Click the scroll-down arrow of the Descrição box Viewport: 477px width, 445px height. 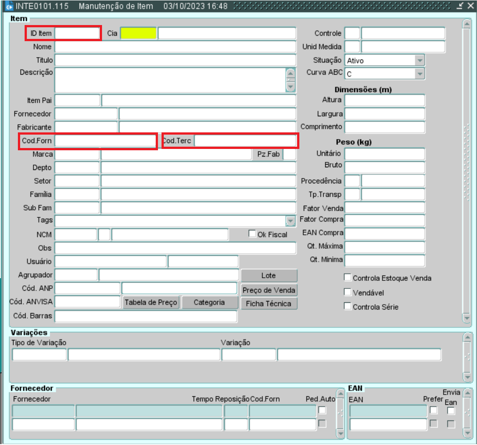click(291, 87)
